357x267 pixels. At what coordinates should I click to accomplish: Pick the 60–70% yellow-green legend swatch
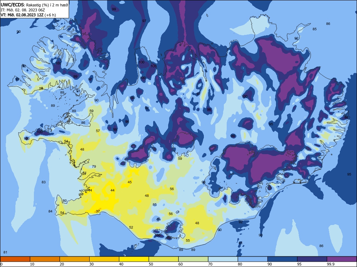193,259
